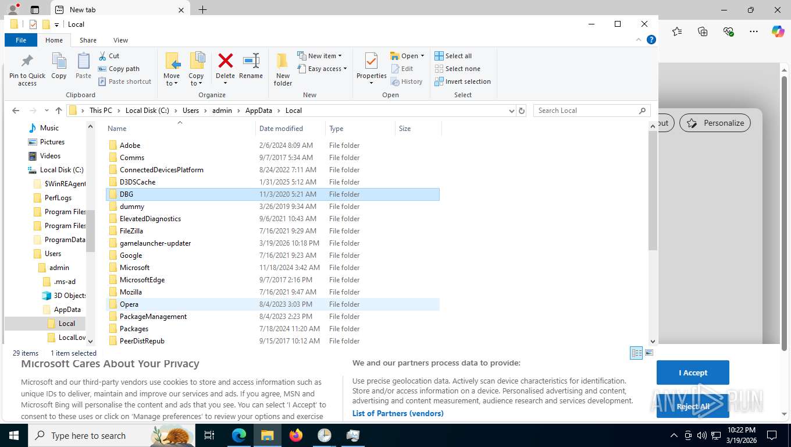Click the Refresh address bar button
Image resolution: width=791 pixels, height=447 pixels.
point(522,111)
